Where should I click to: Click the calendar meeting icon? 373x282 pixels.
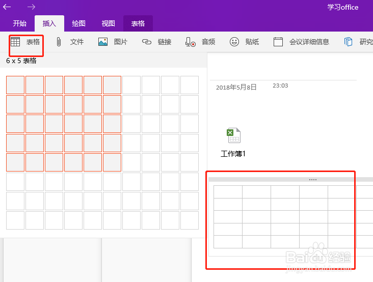[278, 42]
